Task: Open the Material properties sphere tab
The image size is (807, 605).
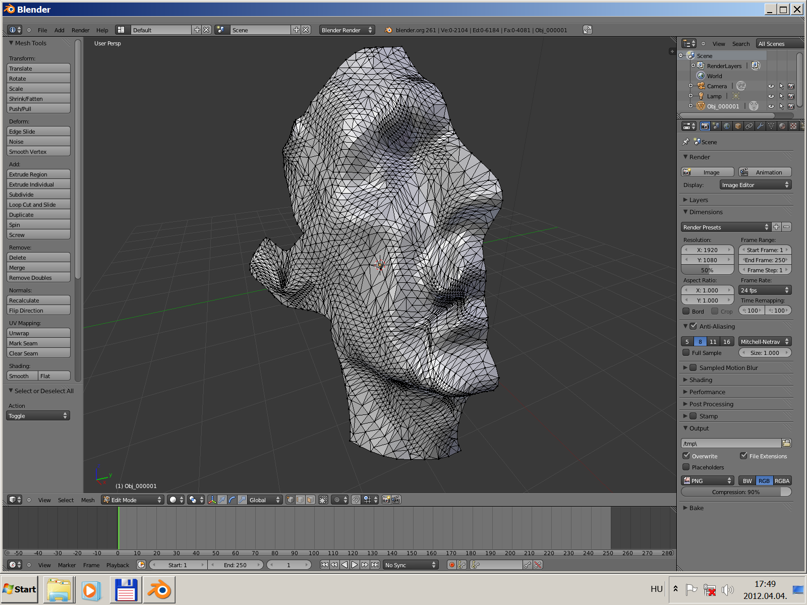Action: click(x=782, y=126)
